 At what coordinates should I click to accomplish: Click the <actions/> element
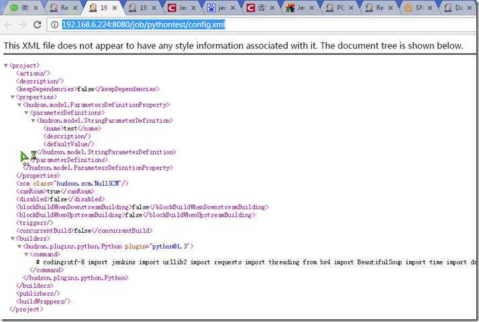(33, 73)
